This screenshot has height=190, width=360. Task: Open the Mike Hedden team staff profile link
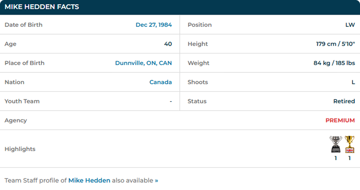[89, 180]
